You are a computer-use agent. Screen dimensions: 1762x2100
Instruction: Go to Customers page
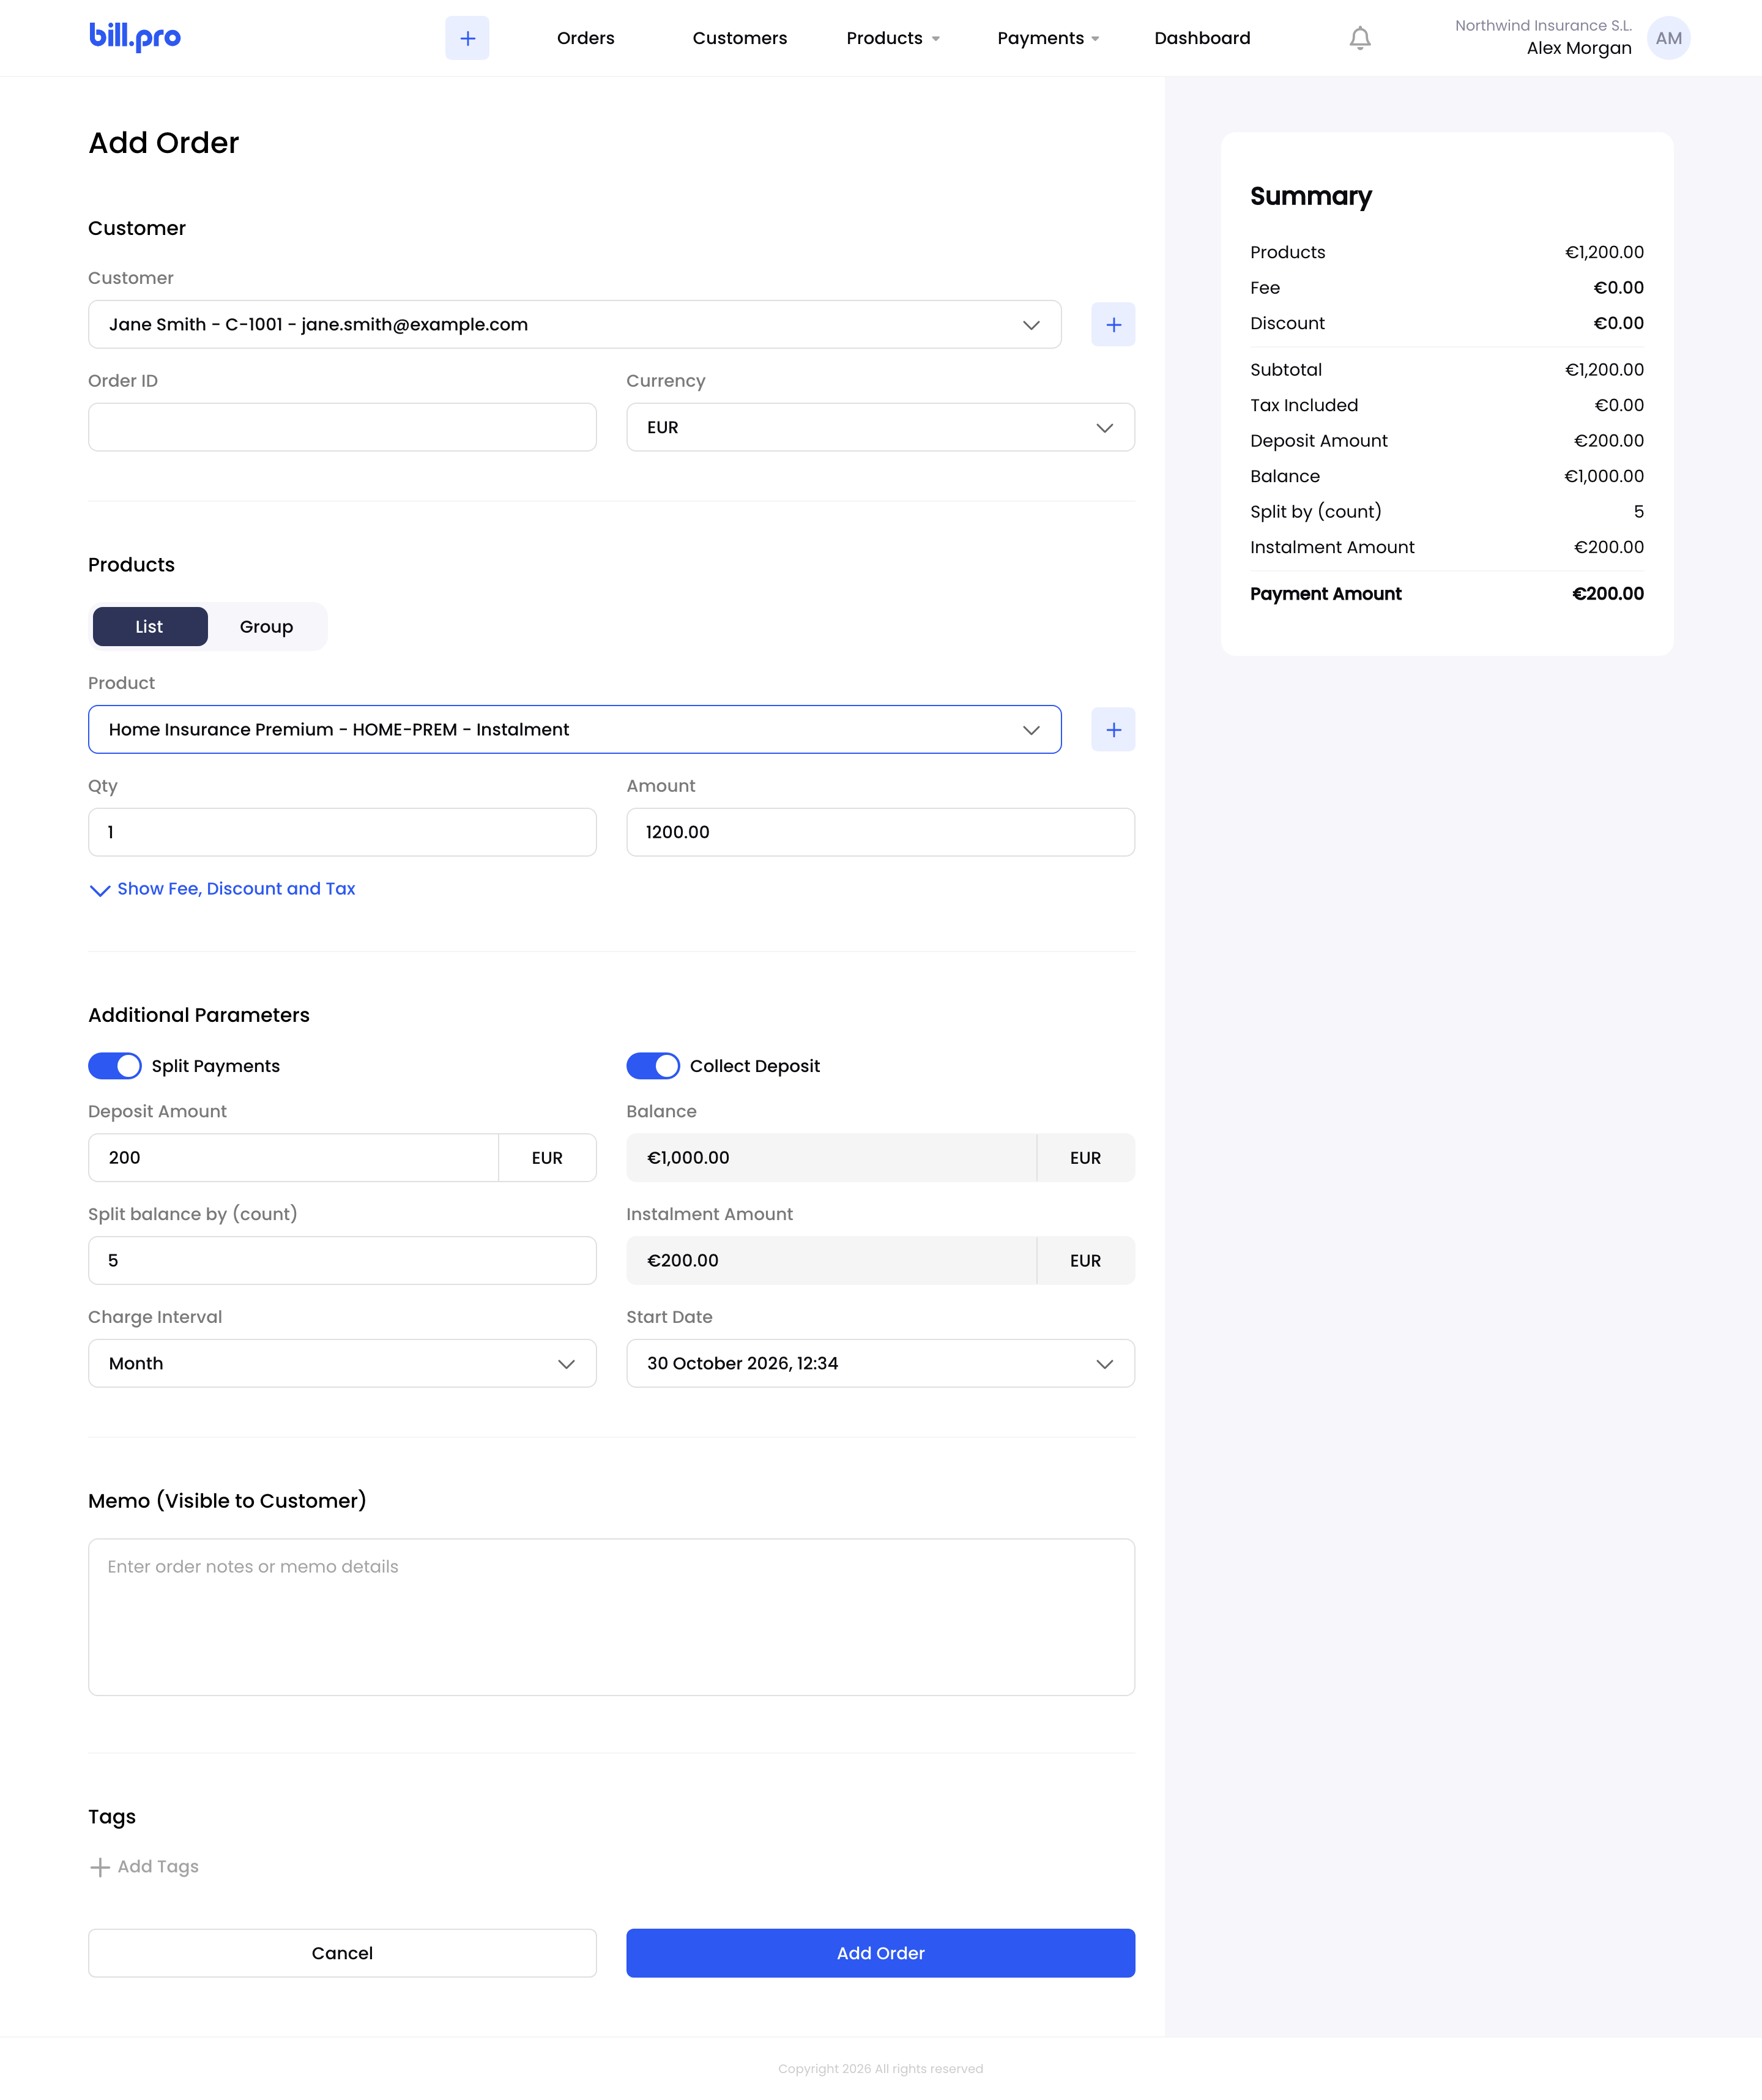point(740,38)
